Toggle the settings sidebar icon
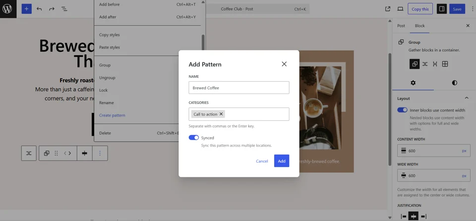The width and height of the screenshot is (476, 221). [442, 9]
